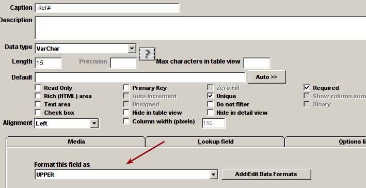Click the Max characters in table view field
This screenshot has height=188, width=366.
coord(257,63)
